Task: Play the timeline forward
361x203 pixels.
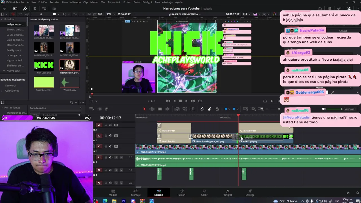Action: click(x=186, y=101)
